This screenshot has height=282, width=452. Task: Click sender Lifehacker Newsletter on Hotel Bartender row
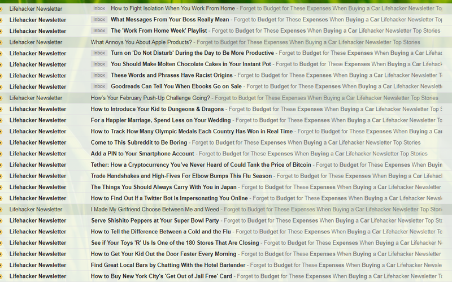point(38,265)
